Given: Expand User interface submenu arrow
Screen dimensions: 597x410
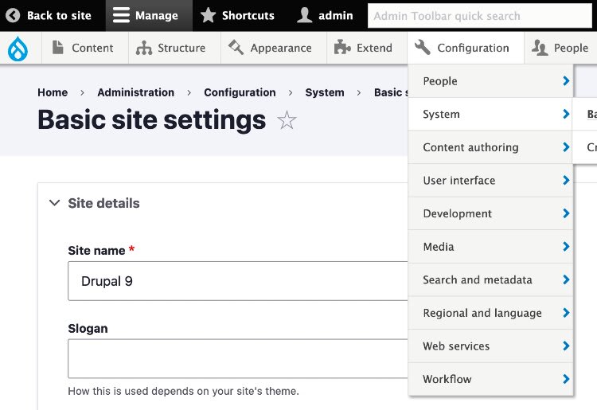Looking at the screenshot, I should point(566,180).
